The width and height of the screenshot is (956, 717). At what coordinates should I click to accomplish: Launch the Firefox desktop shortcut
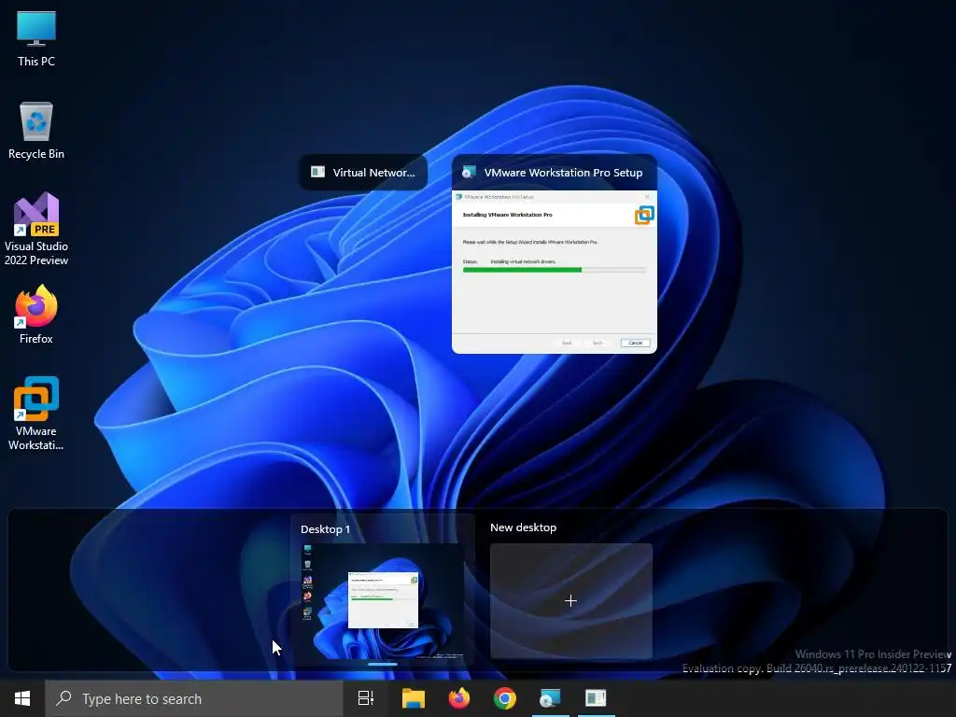click(x=36, y=315)
